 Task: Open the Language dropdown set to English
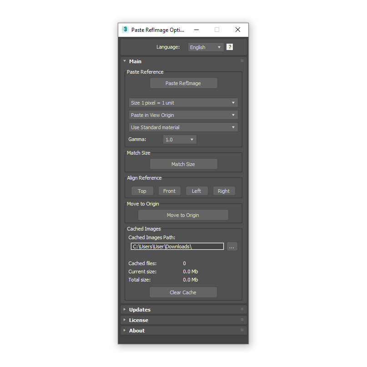(206, 47)
